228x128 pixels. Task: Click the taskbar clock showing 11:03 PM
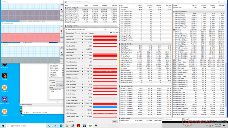point(218,126)
